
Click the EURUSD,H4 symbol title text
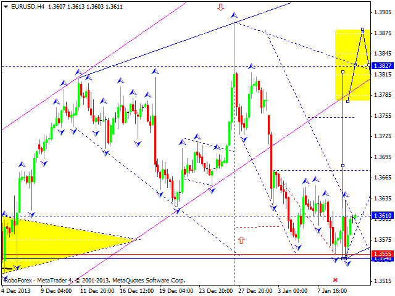coord(28,7)
